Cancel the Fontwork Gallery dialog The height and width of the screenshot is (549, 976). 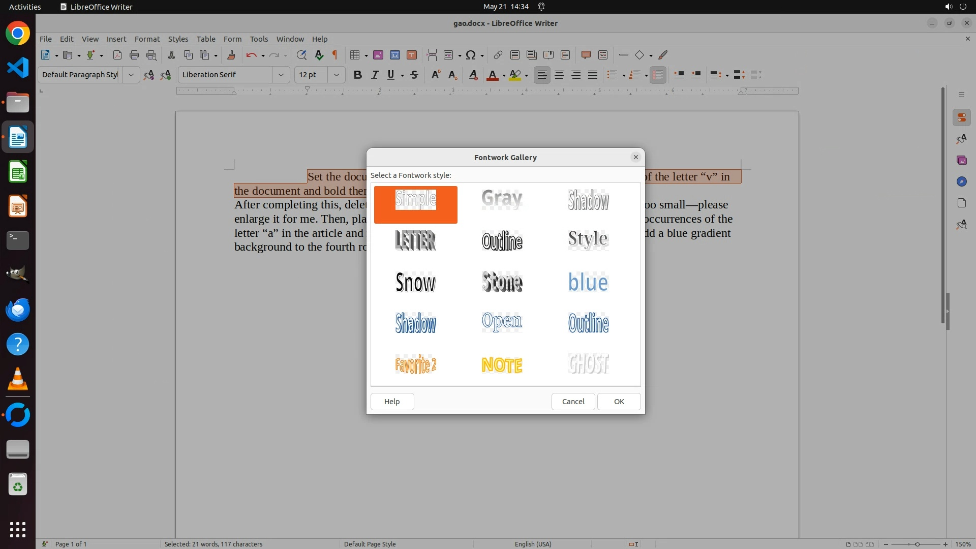click(x=573, y=401)
